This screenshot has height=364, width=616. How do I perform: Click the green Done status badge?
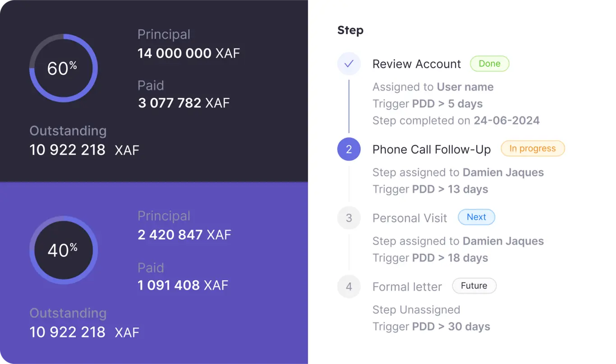pyautogui.click(x=489, y=64)
